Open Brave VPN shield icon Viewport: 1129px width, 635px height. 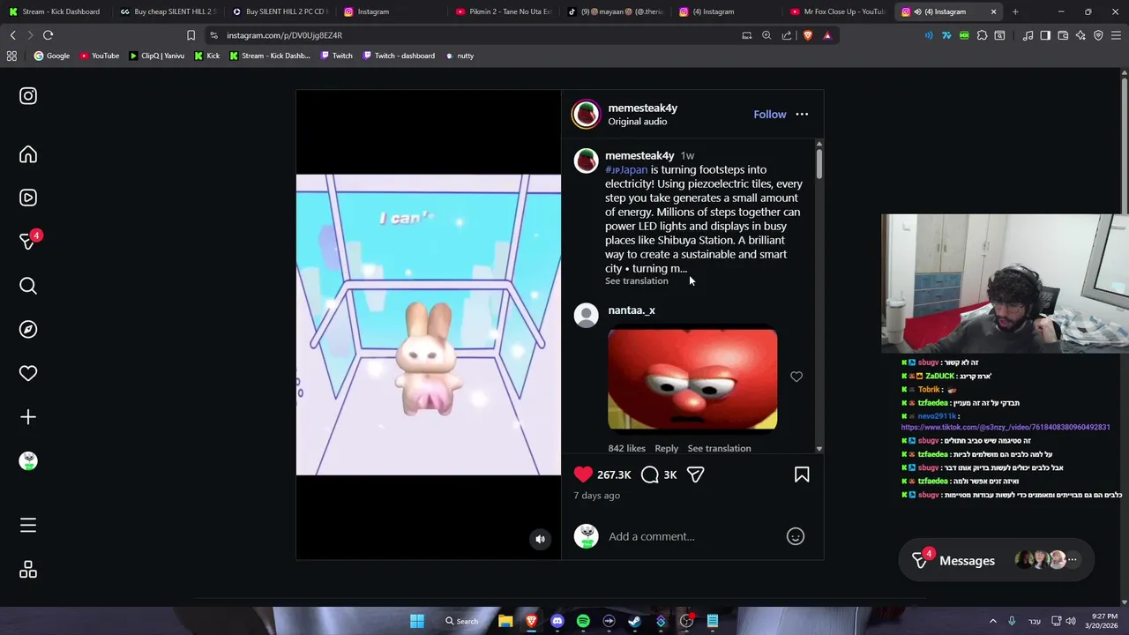click(x=1098, y=35)
